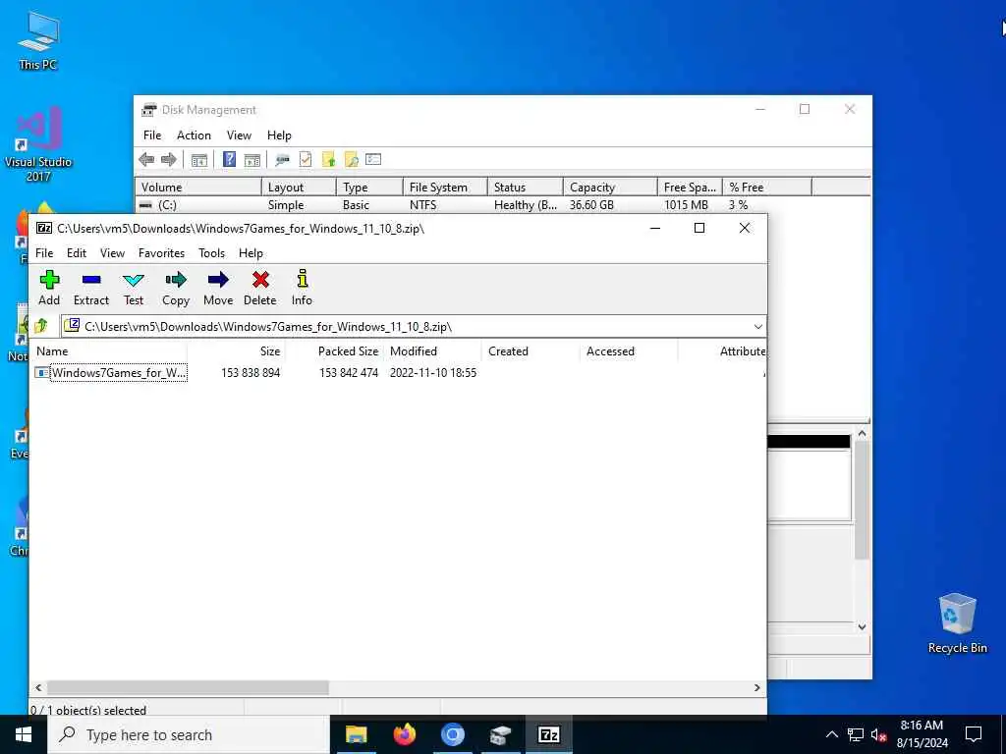The width and height of the screenshot is (1006, 754).
Task: Click the 7-Zip address path field
Action: 414,327
